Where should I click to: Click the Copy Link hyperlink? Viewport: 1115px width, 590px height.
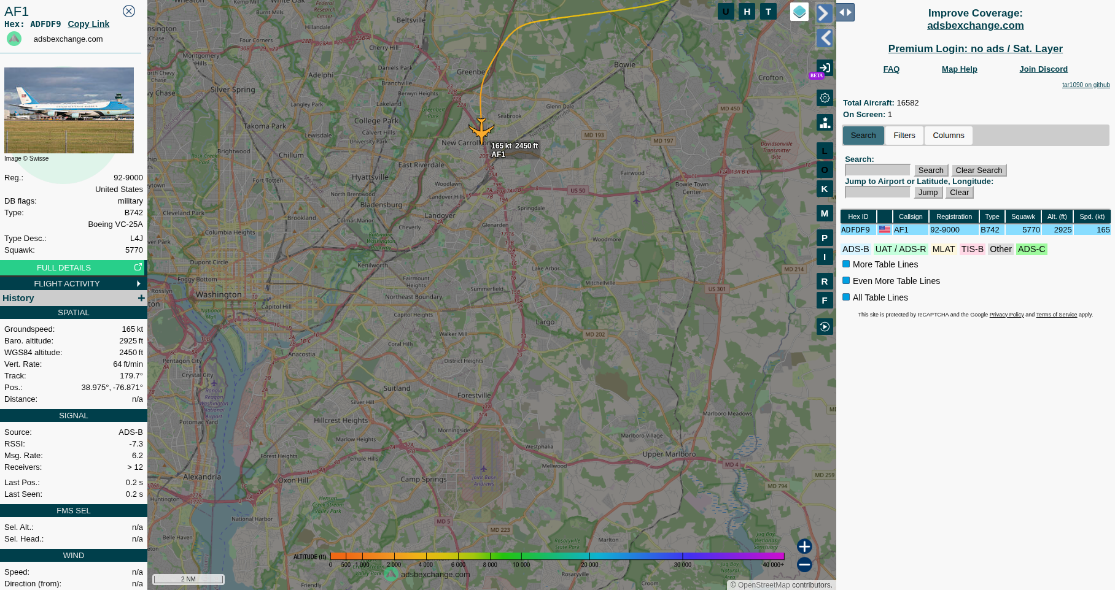[x=88, y=24]
